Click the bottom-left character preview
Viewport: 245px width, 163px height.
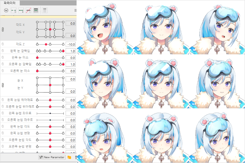point(105,138)
